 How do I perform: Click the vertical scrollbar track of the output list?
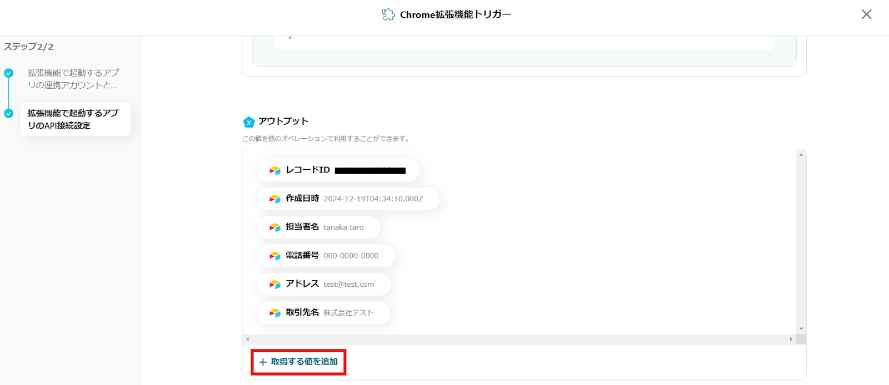(801, 242)
